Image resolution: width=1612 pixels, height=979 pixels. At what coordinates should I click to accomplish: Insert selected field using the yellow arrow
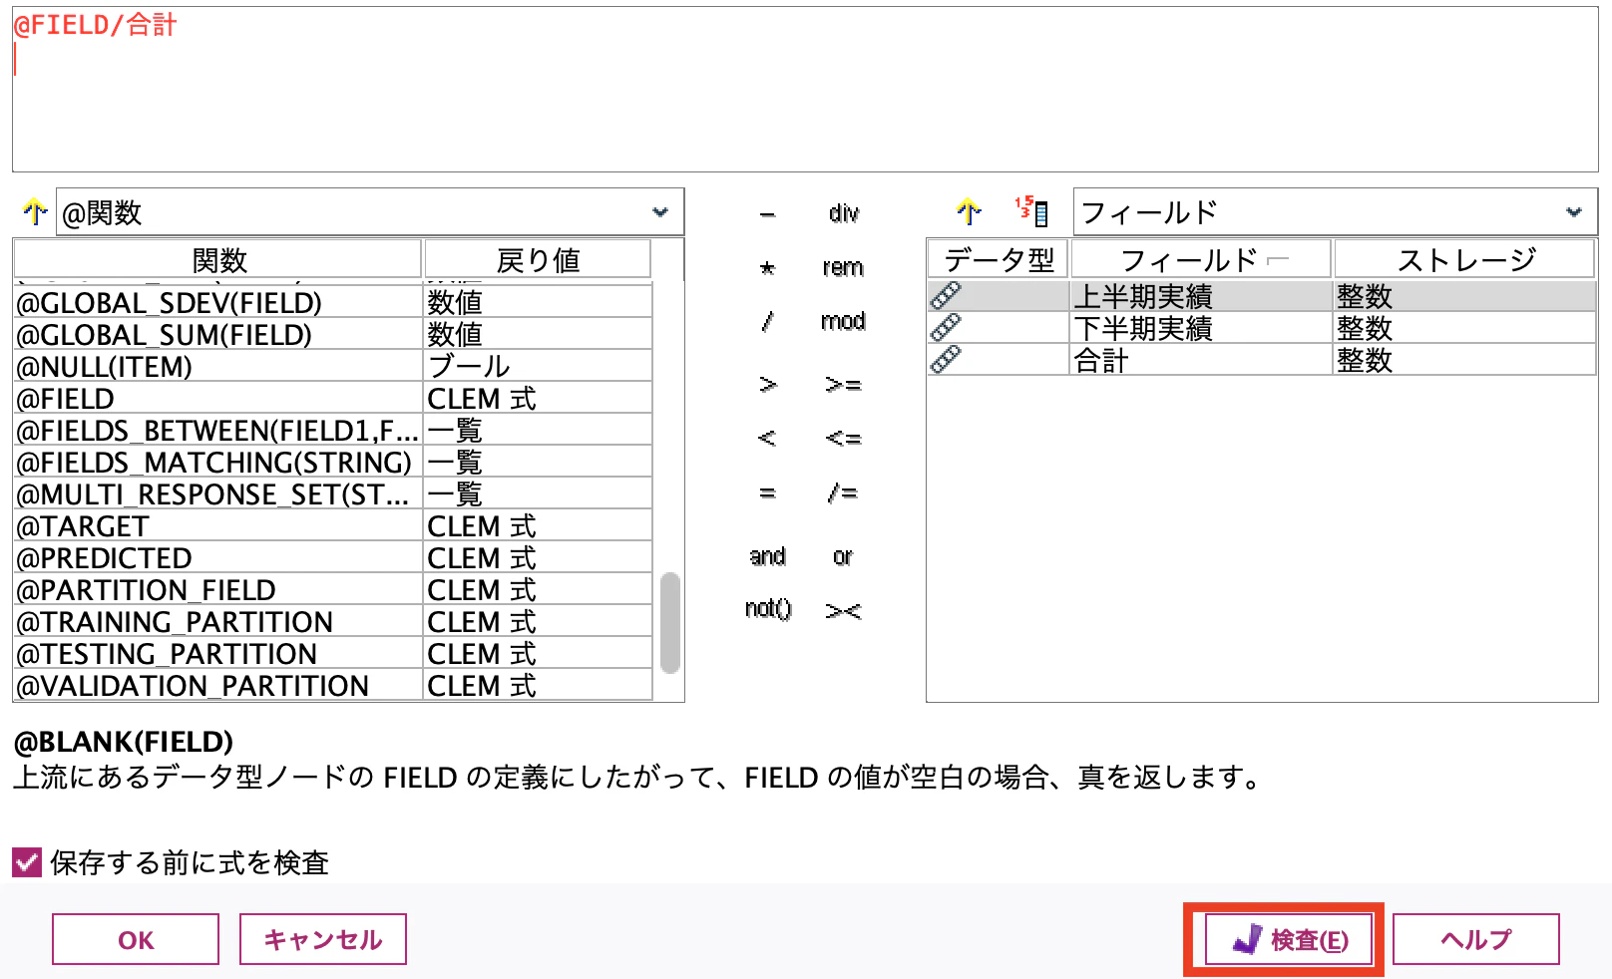click(969, 211)
